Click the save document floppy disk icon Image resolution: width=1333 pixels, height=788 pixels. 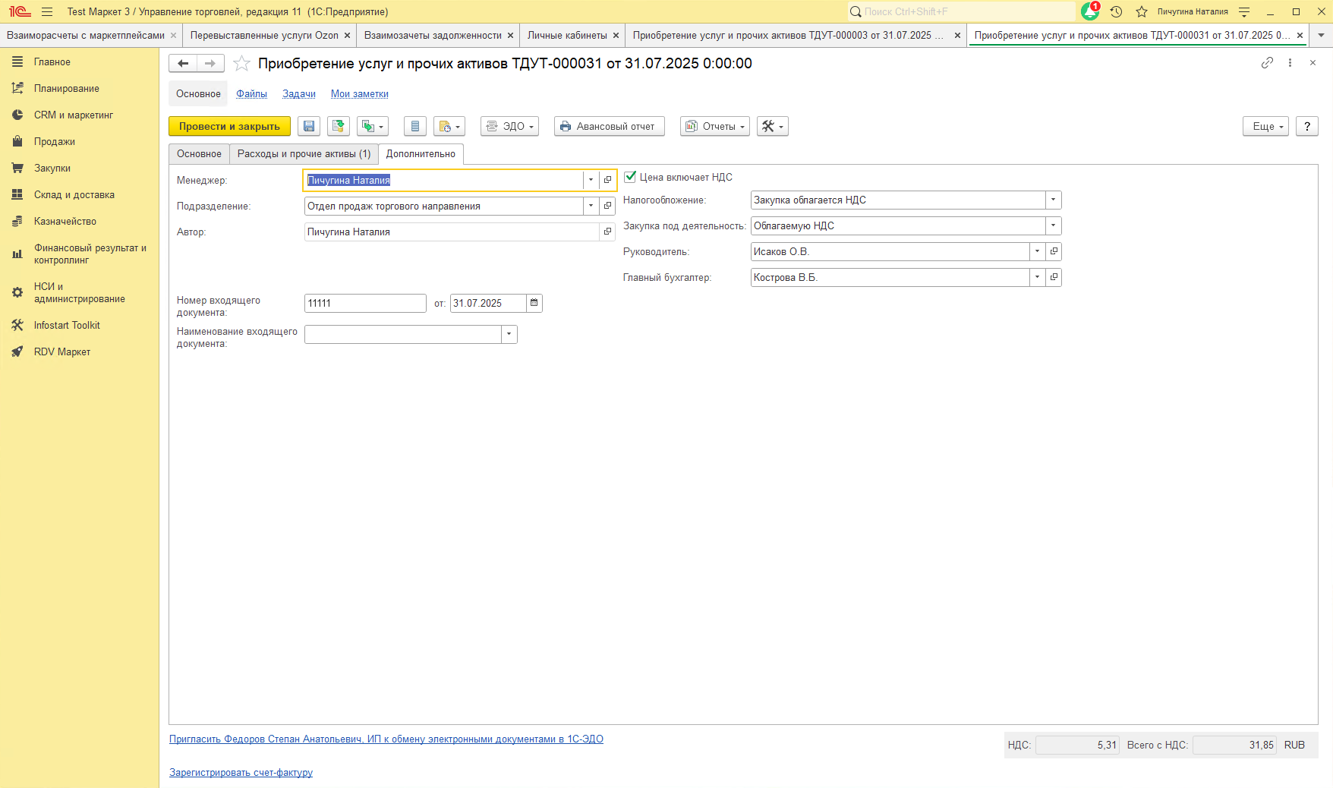[309, 127]
